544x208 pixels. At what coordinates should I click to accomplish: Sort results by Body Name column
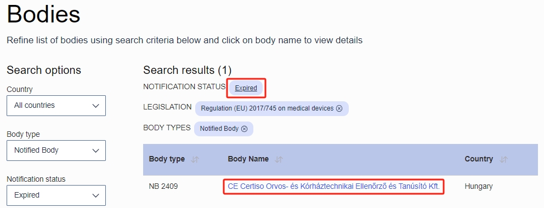click(x=279, y=159)
